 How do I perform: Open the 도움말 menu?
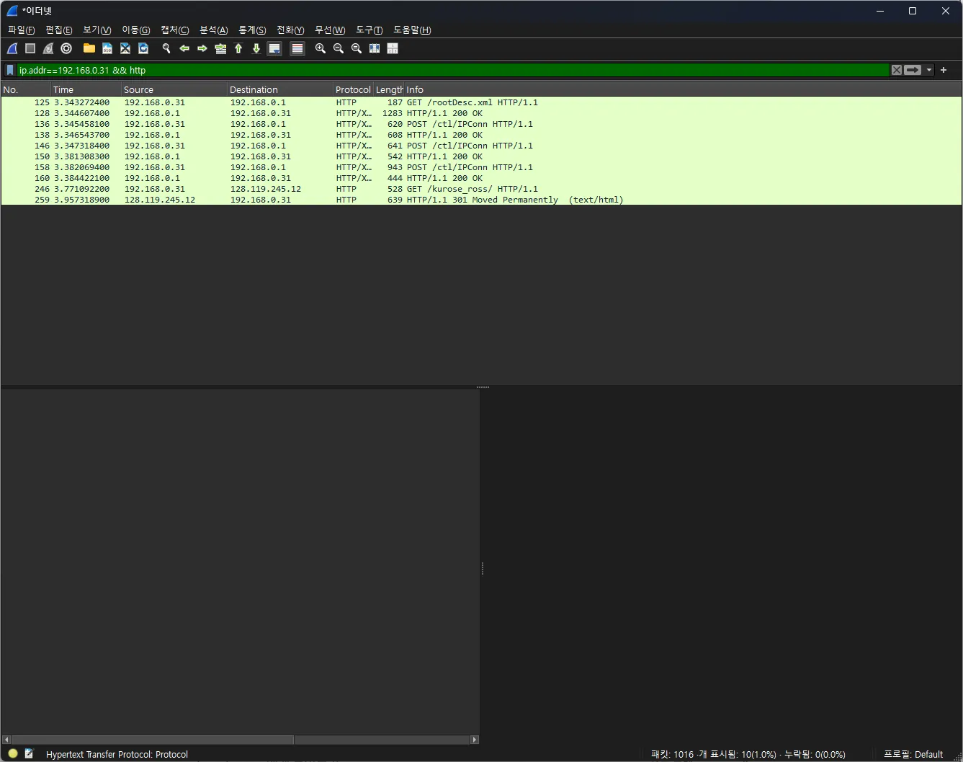coord(412,30)
